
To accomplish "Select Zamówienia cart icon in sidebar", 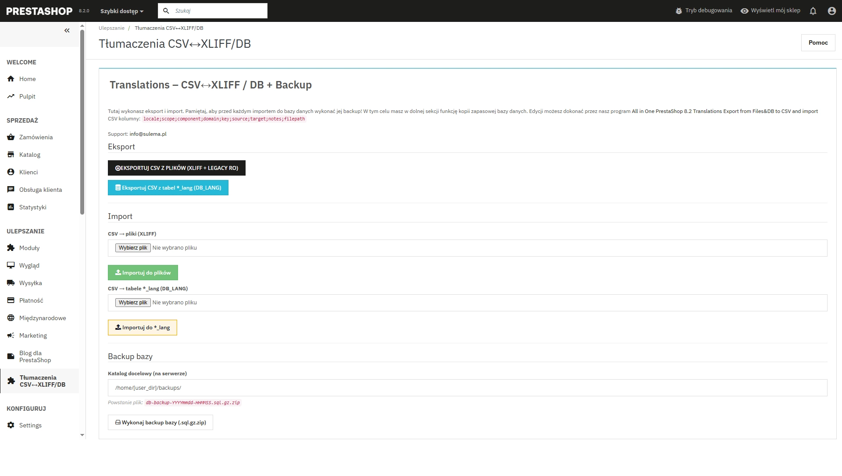I will coord(11,137).
